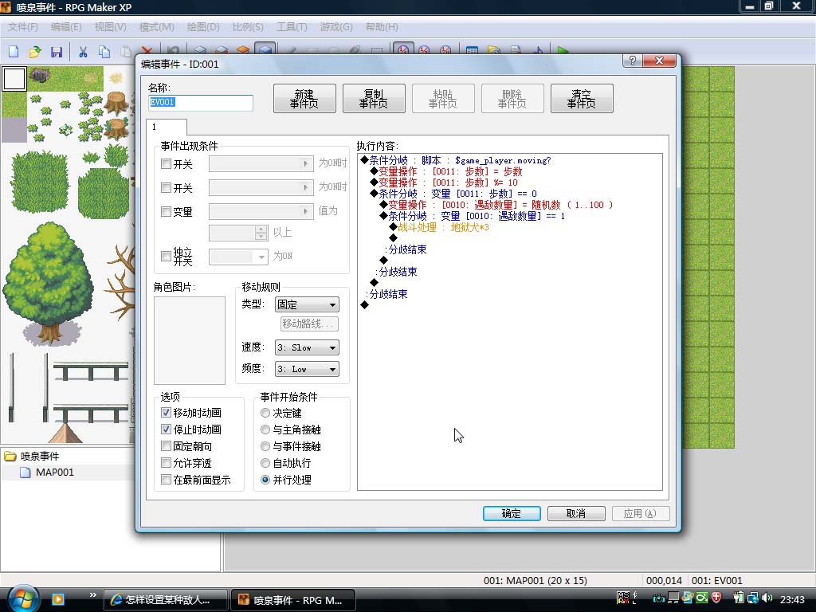Select the 战斗处理 地狱犬*3 command line
This screenshot has height=612, width=816.
443,227
